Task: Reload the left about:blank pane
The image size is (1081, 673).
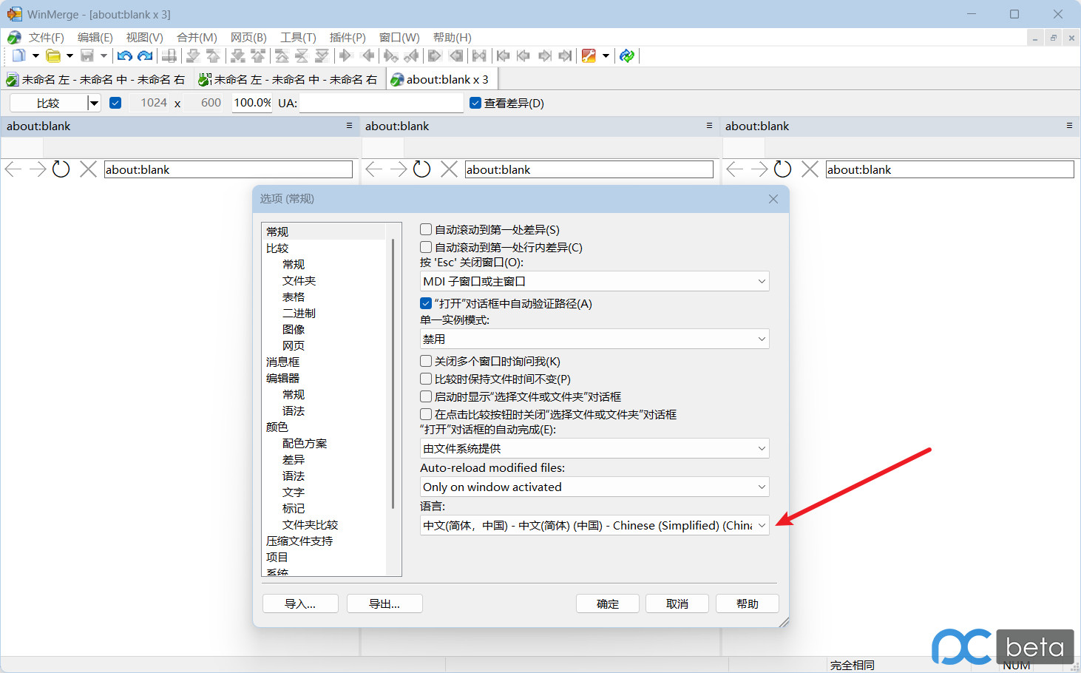Action: pyautogui.click(x=61, y=169)
